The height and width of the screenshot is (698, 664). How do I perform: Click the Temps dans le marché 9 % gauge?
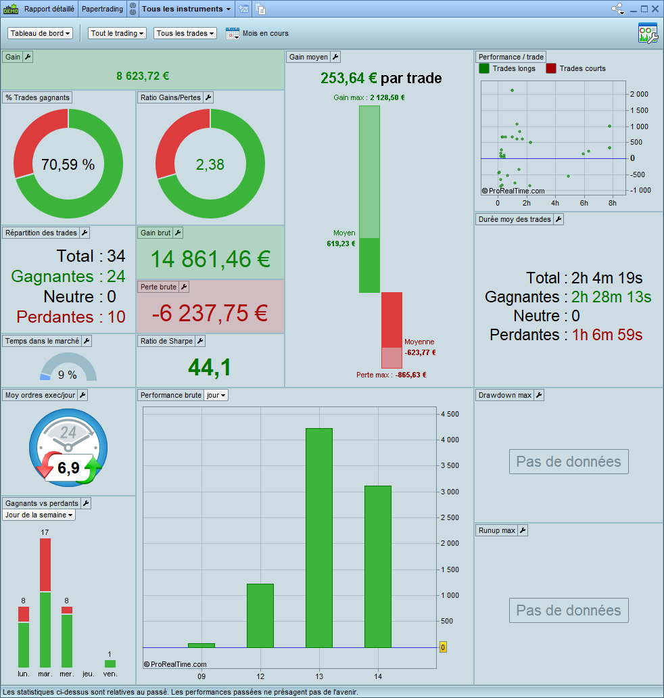click(68, 368)
